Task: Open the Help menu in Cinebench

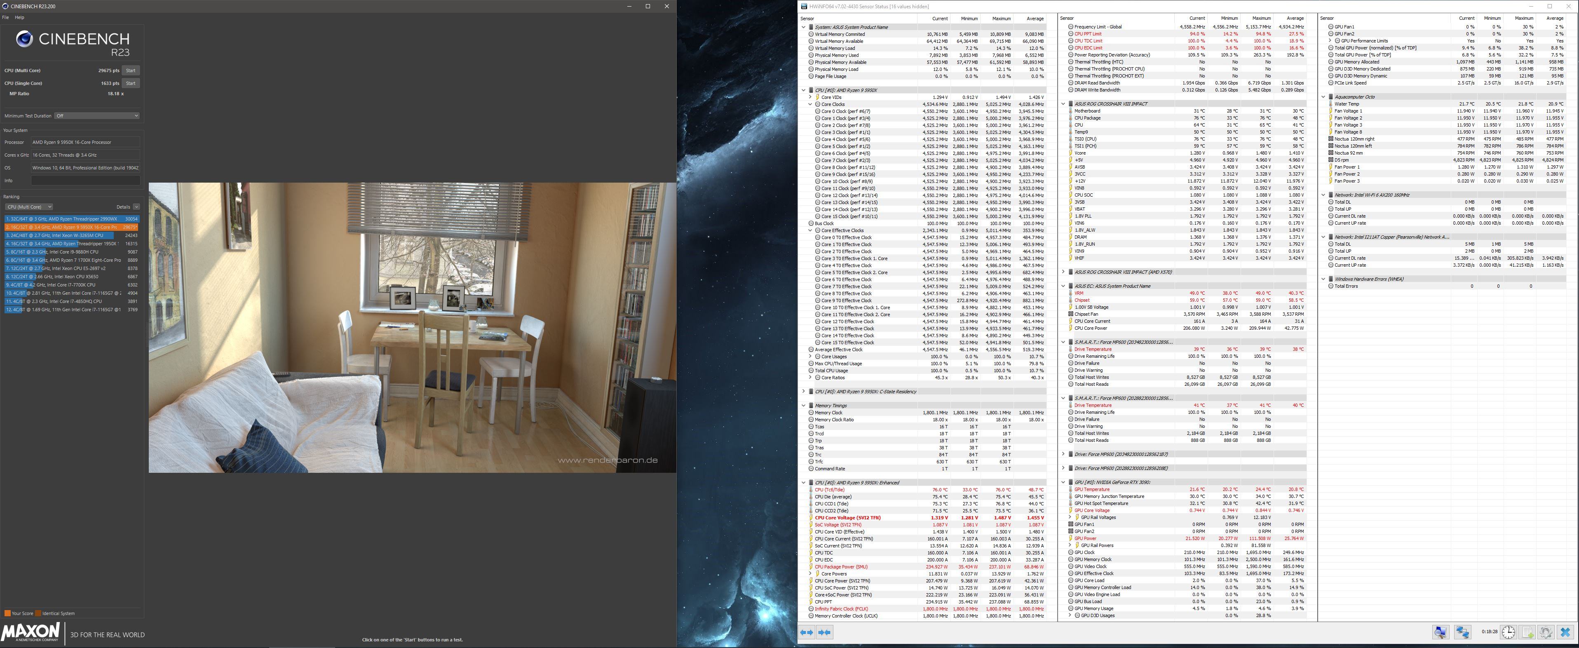Action: click(19, 17)
